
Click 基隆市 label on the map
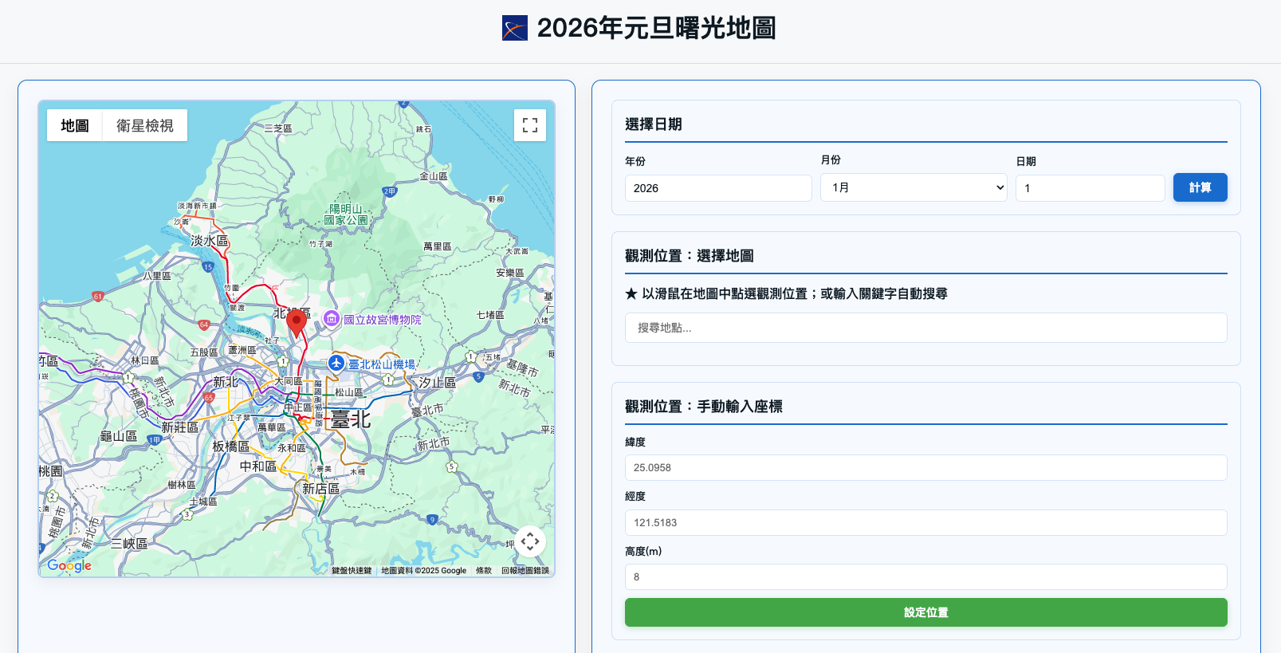point(522,368)
